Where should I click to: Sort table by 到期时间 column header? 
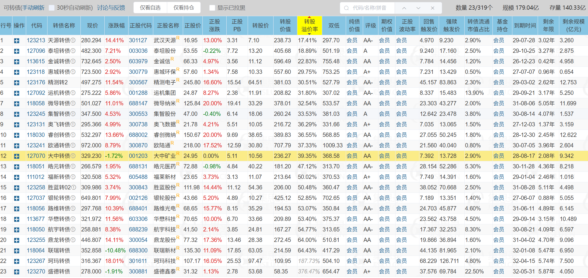pos(525,26)
